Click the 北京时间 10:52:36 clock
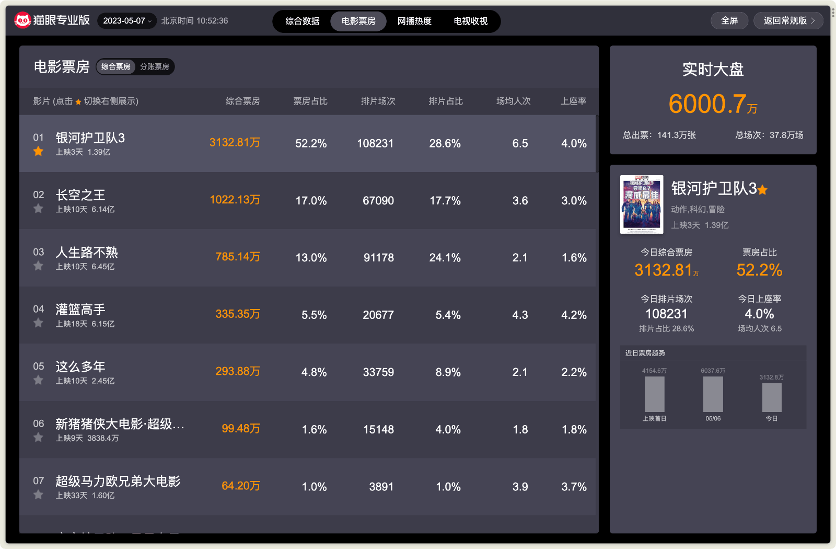This screenshot has height=549, width=836. pos(194,21)
